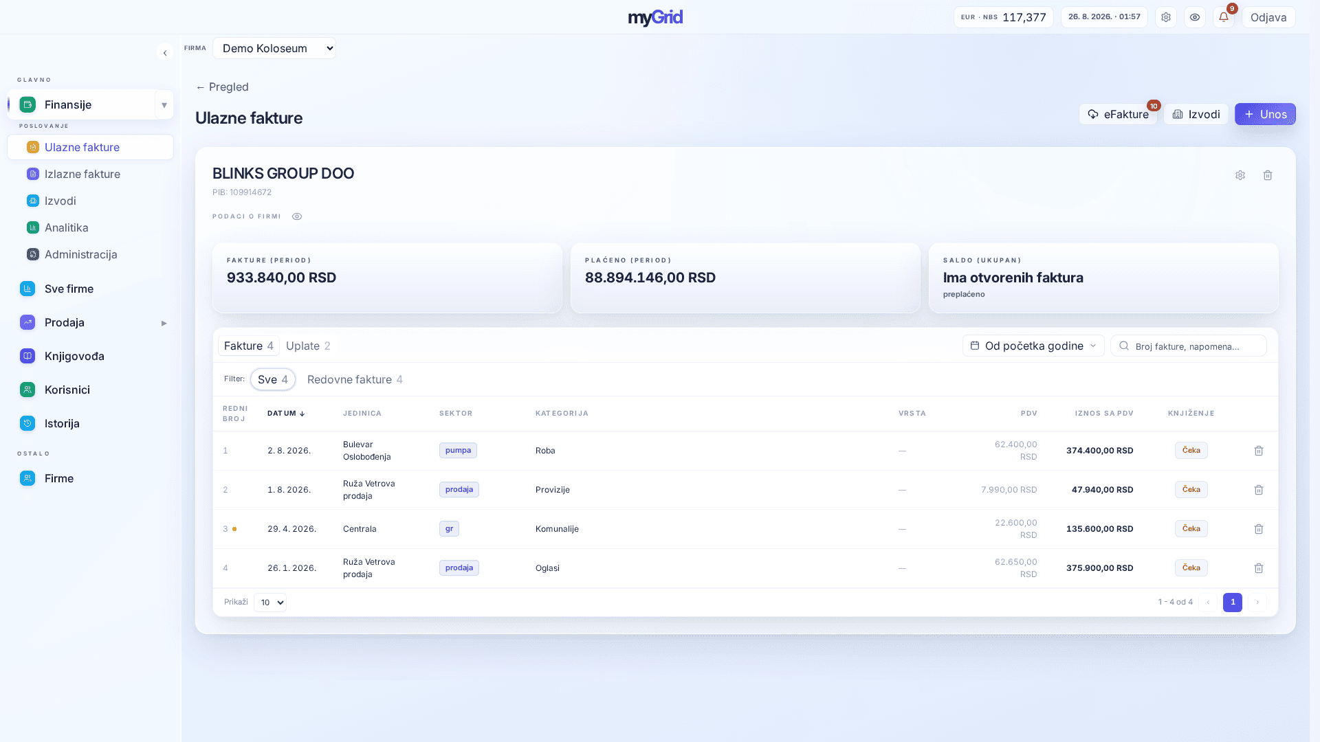This screenshot has width=1320, height=742.
Task: Click the Izlazne fakture sidebar icon
Action: (32, 174)
